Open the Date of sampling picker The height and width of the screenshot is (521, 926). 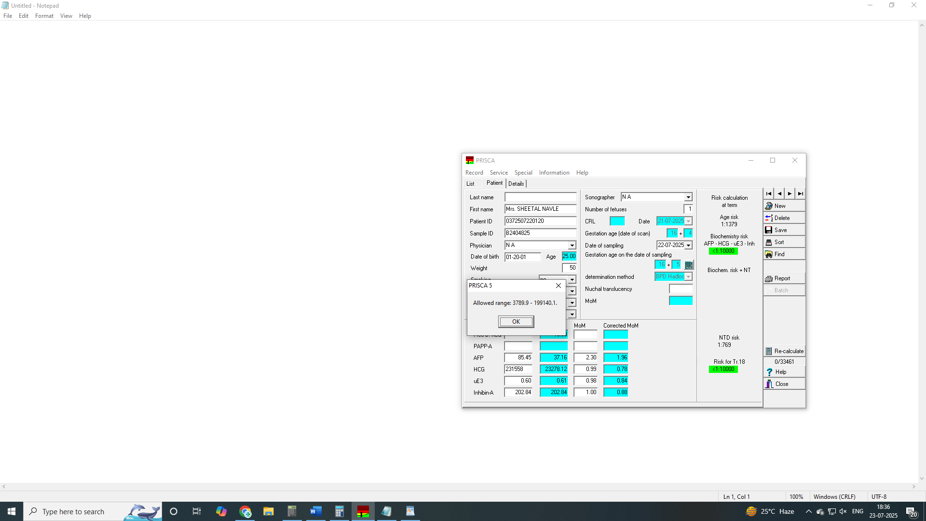pyautogui.click(x=688, y=245)
